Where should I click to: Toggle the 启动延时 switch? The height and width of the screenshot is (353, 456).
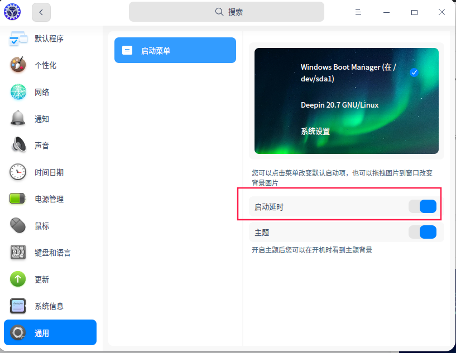click(423, 206)
